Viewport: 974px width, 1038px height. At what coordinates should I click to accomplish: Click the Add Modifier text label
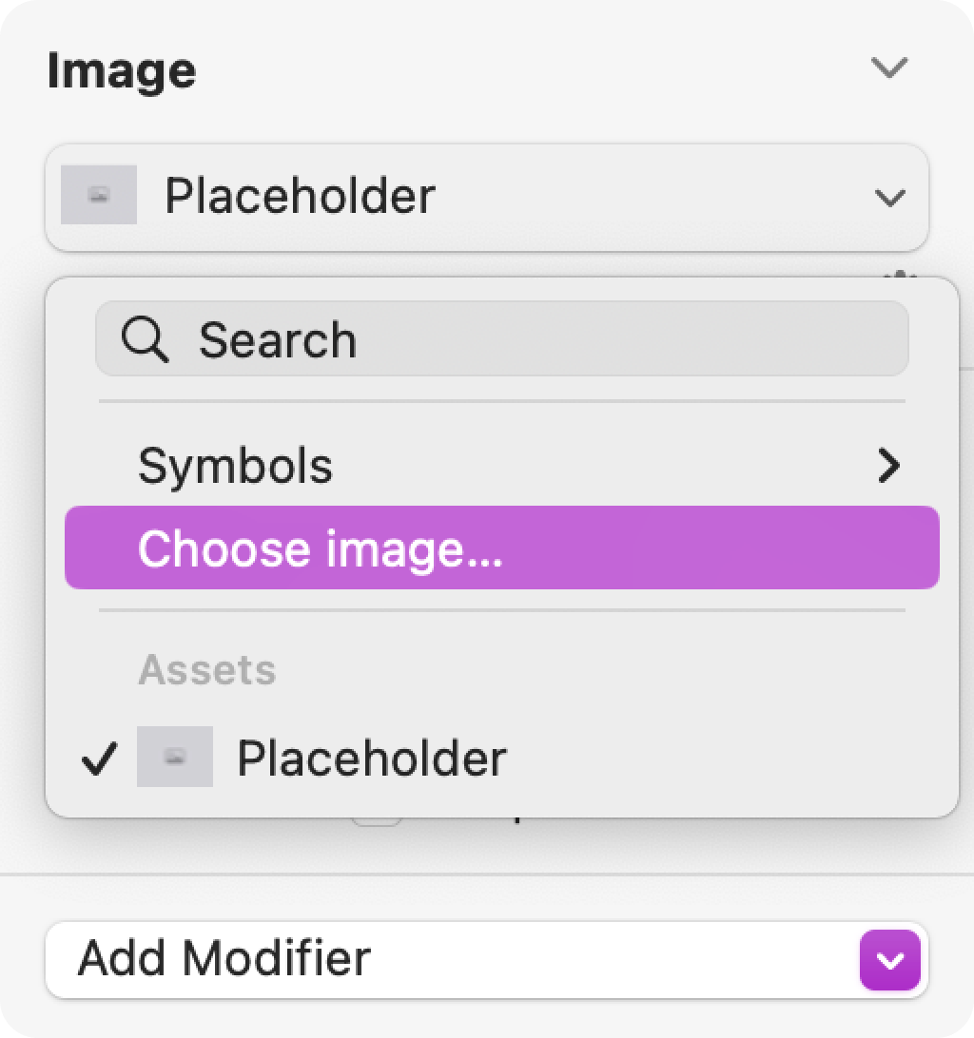pos(224,958)
